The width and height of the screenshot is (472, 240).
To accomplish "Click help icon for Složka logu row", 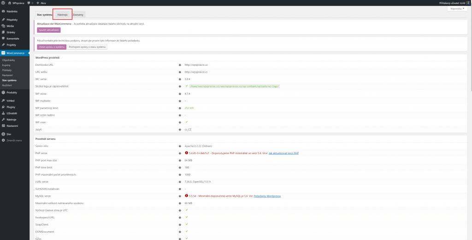I will pyautogui.click(x=180, y=86).
